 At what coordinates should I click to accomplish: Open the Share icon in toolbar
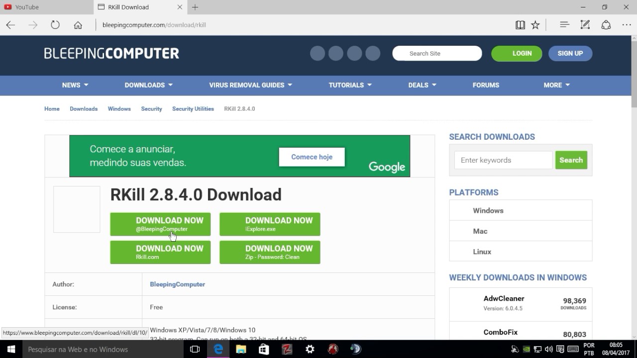point(606,25)
